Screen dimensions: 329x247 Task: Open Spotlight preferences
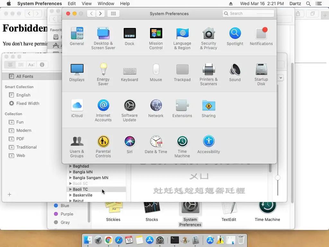pos(235,36)
